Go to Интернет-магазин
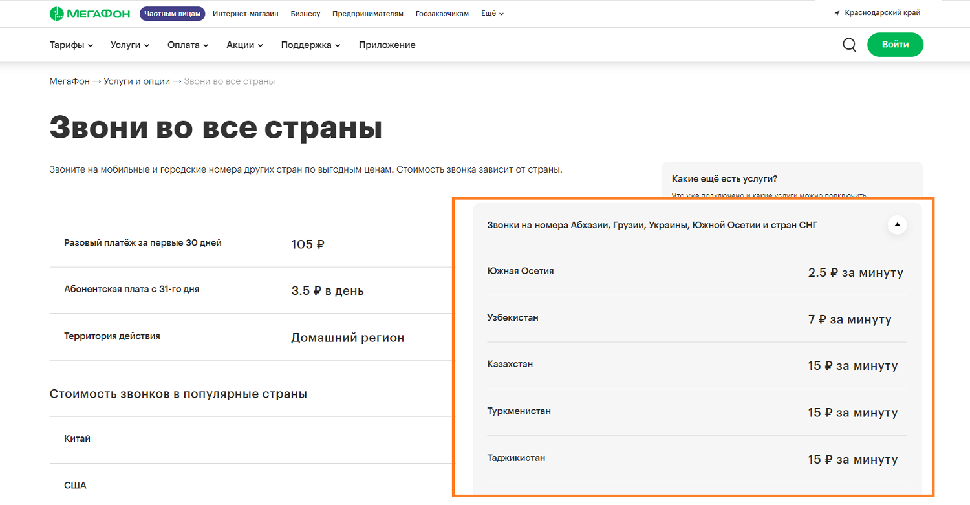This screenshot has height=505, width=970. coord(246,14)
